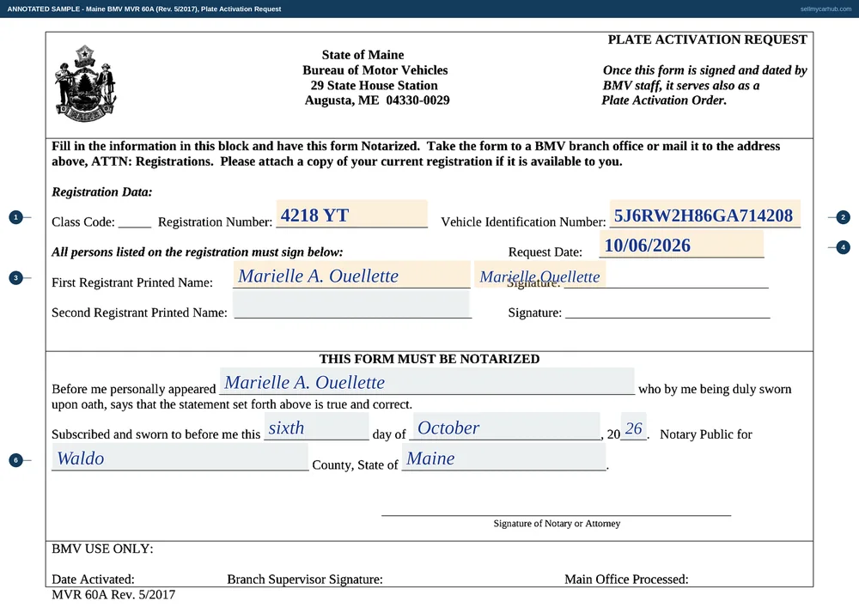Click the 'ANNOTATED SAMPLE' title bar text
The width and height of the screenshot is (859, 613).
click(x=144, y=9)
